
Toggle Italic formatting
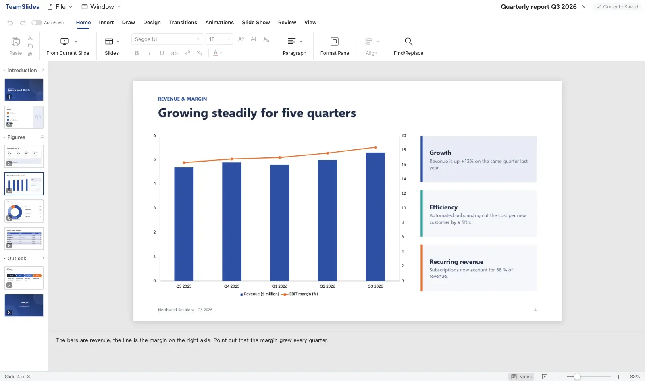150,53
